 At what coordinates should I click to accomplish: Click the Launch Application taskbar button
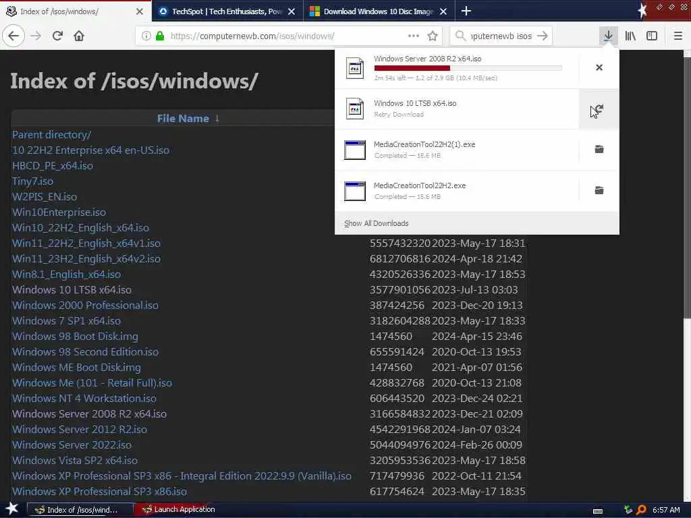coord(179,509)
